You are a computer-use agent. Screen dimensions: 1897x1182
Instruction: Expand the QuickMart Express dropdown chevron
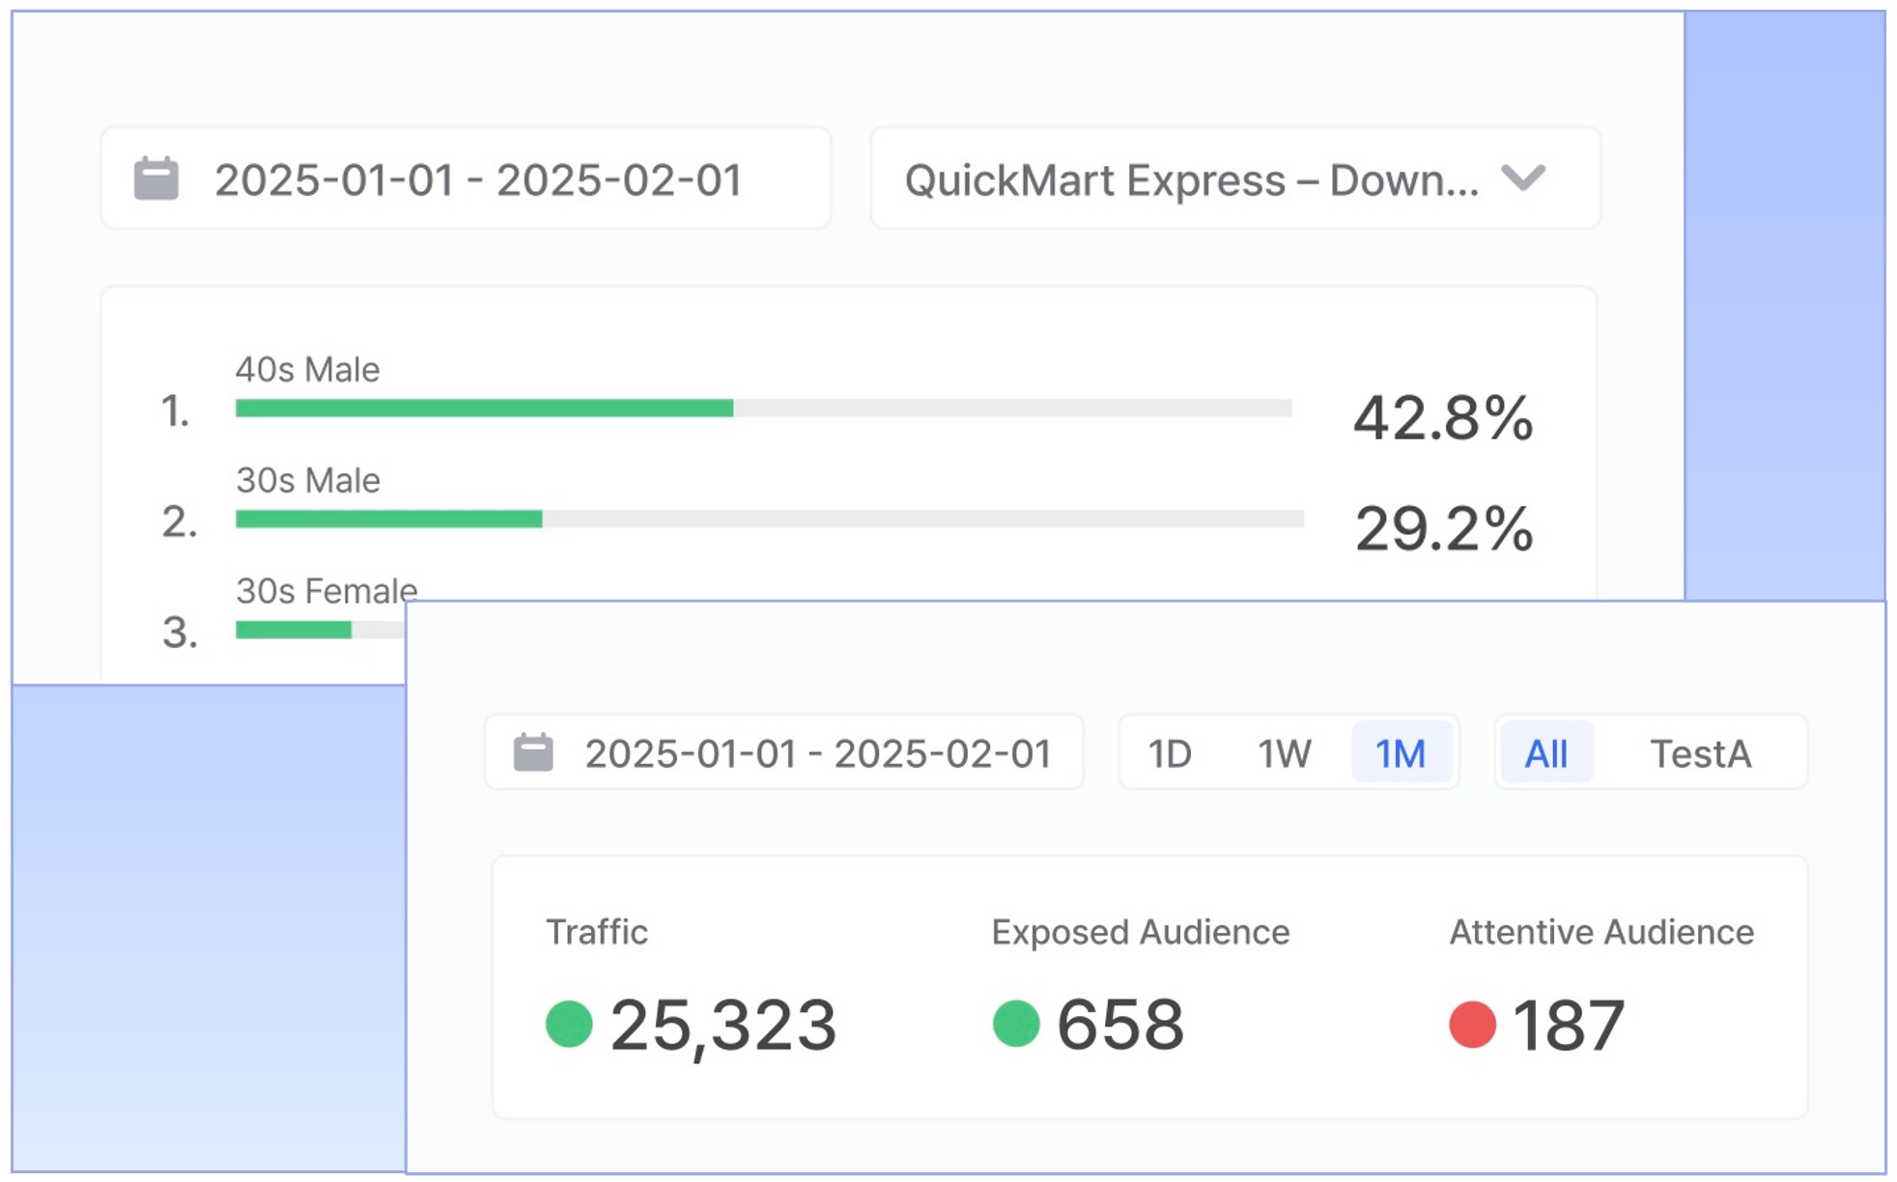[x=1523, y=178]
